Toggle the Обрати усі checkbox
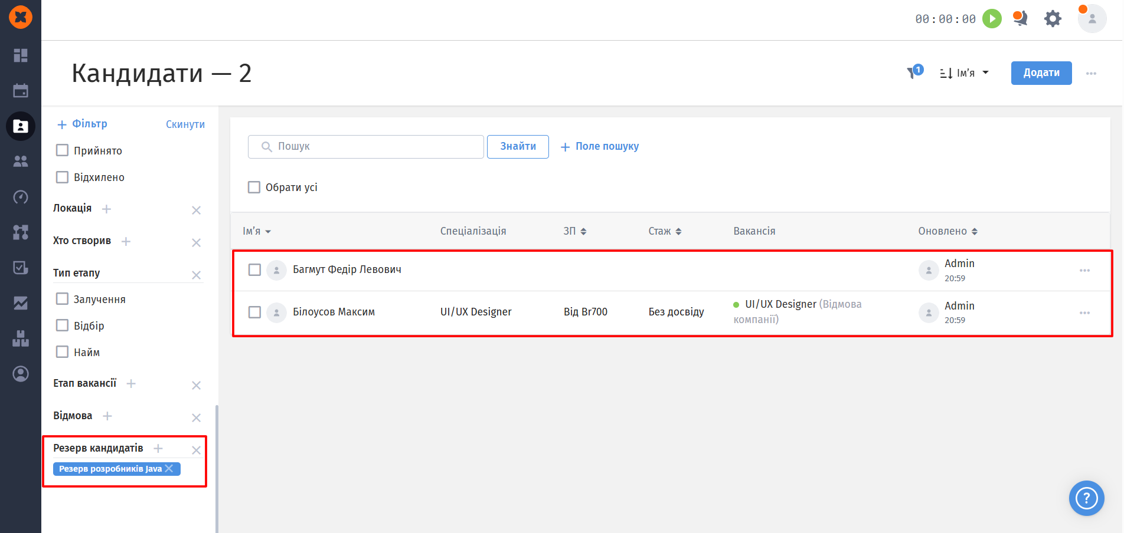1124x533 pixels. [254, 187]
